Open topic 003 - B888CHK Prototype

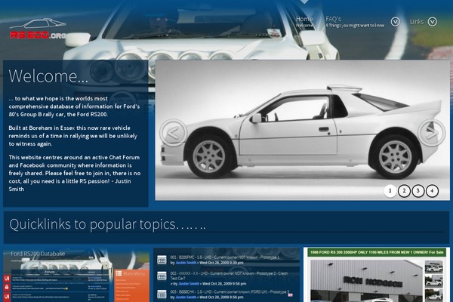pyautogui.click(x=230, y=292)
